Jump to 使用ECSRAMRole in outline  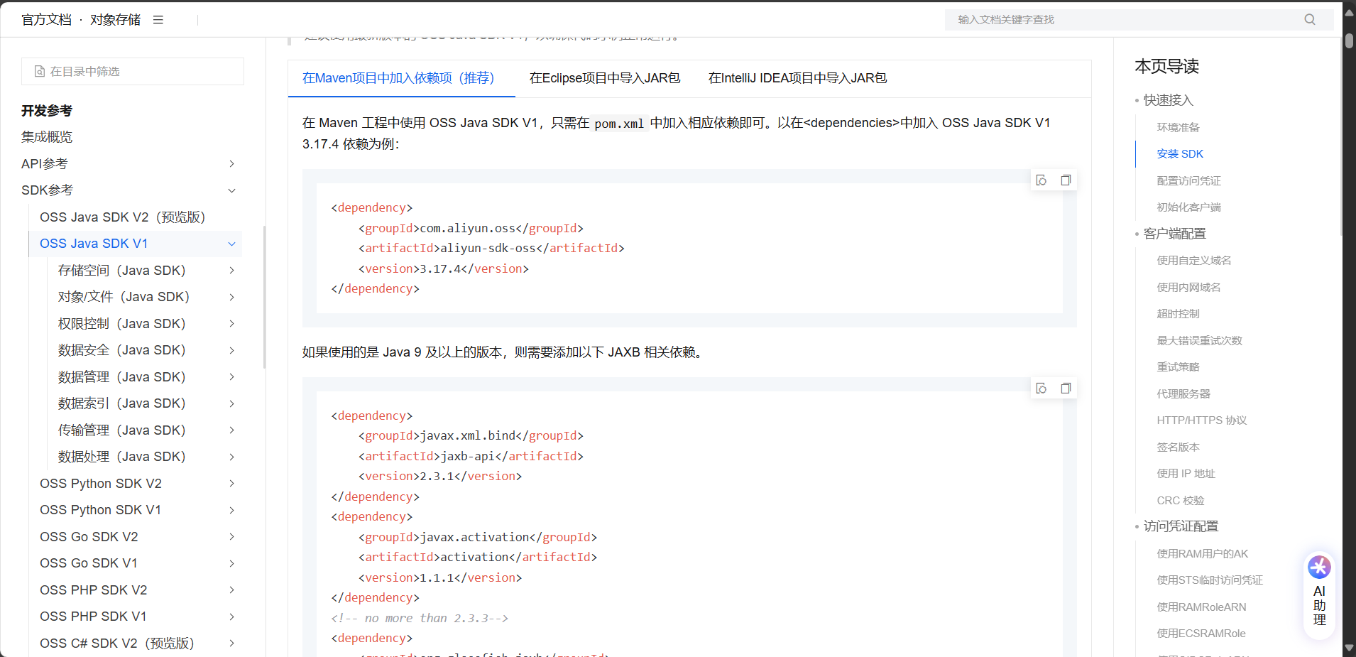(x=1201, y=634)
